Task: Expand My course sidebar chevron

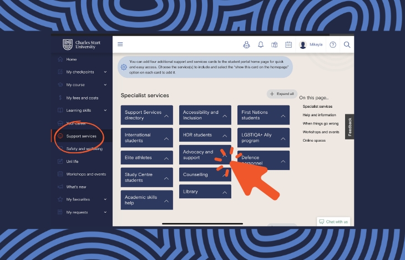Action: coord(105,84)
